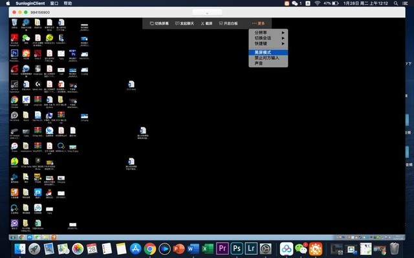Viewport: 414px width, 258px height.
Task: Open Premiere Pro in the Dock
Action: [223, 248]
